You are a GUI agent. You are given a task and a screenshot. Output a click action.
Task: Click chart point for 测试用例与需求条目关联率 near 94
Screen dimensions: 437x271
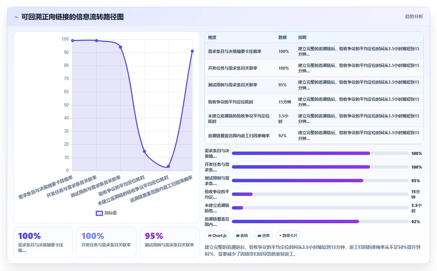pyautogui.click(x=121, y=47)
